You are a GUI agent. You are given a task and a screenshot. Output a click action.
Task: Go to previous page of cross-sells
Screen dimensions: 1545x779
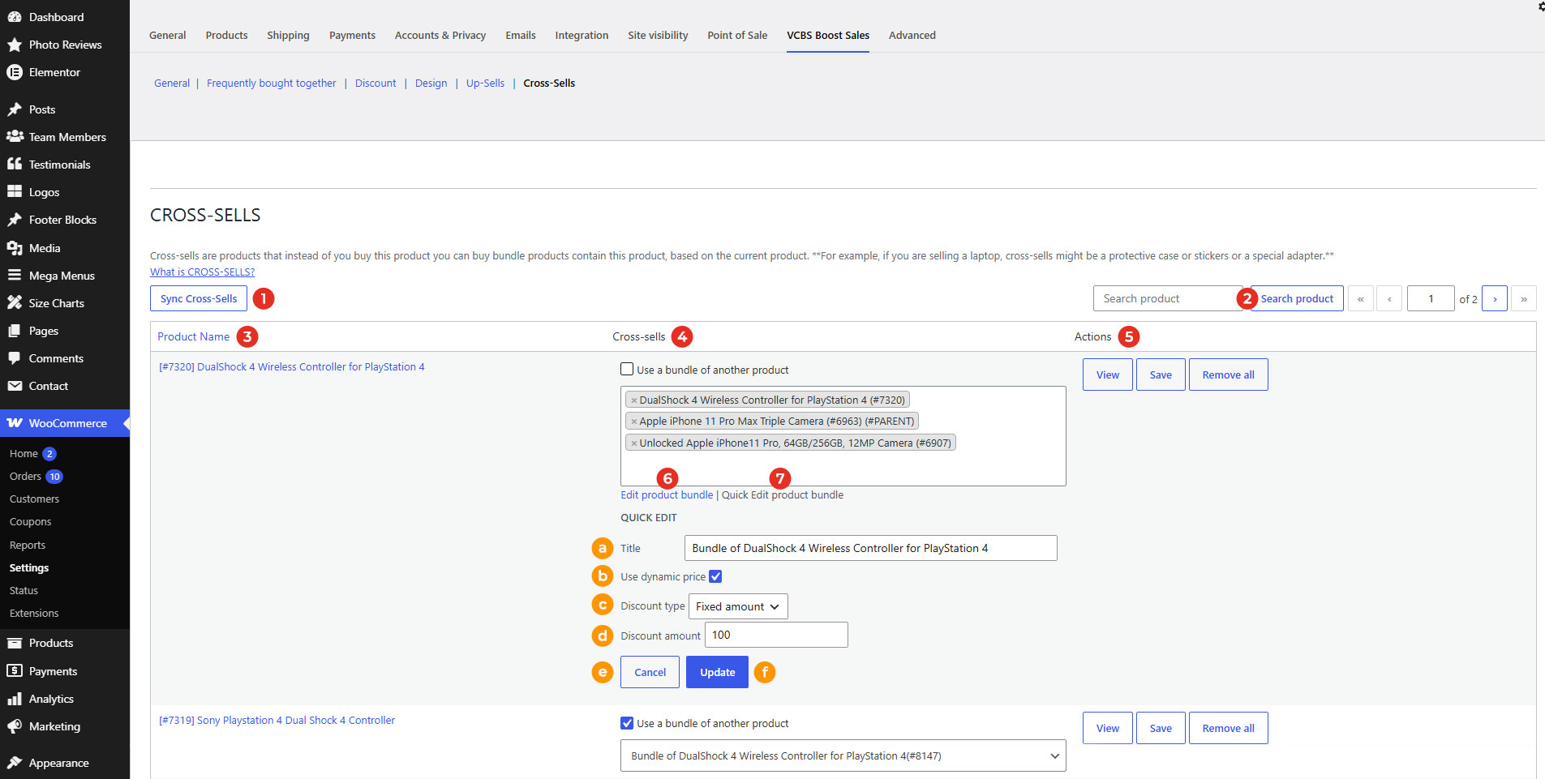tap(1389, 298)
